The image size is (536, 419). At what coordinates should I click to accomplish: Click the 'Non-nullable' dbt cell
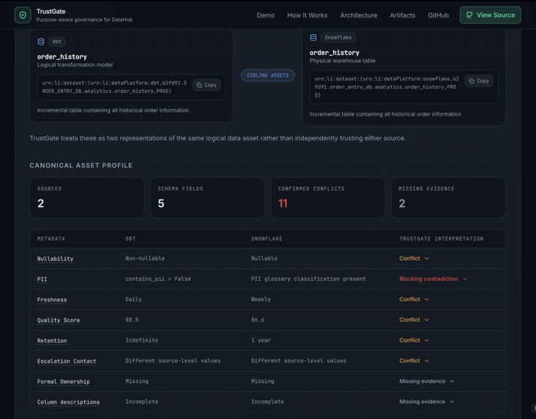point(145,259)
